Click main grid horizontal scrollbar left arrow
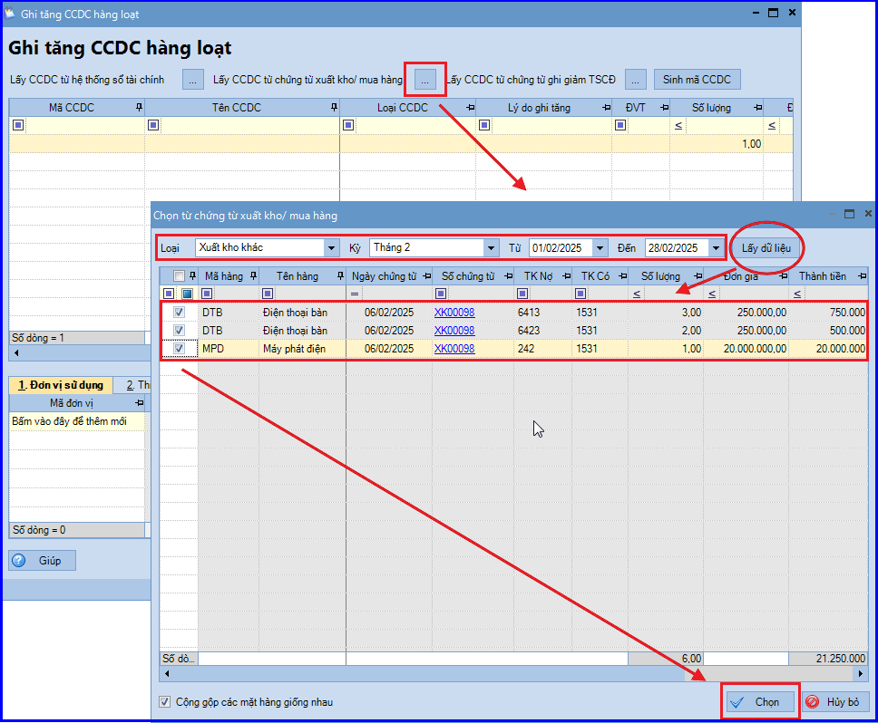 point(16,352)
